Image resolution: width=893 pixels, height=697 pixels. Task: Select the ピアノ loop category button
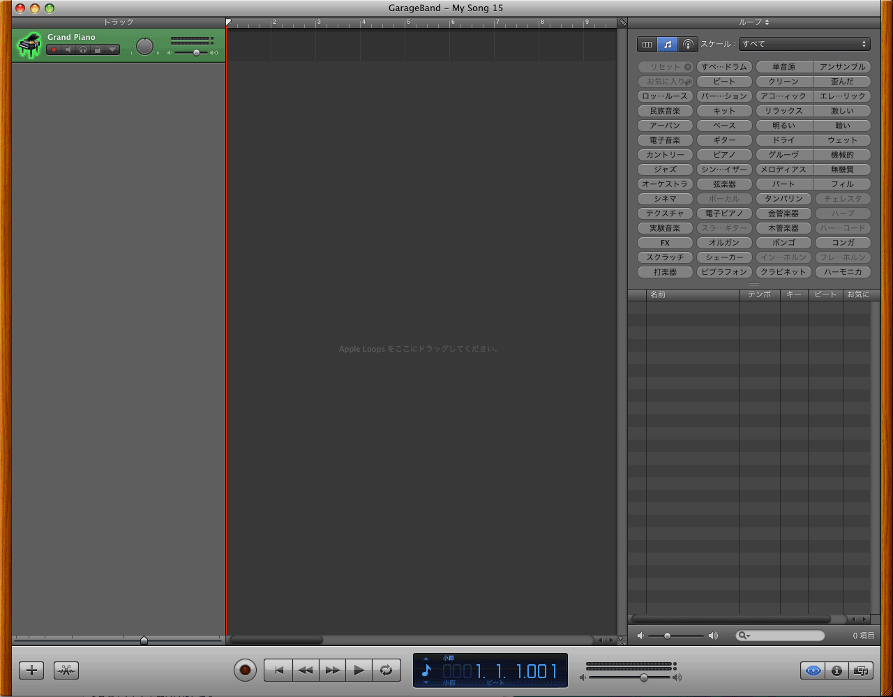724,155
